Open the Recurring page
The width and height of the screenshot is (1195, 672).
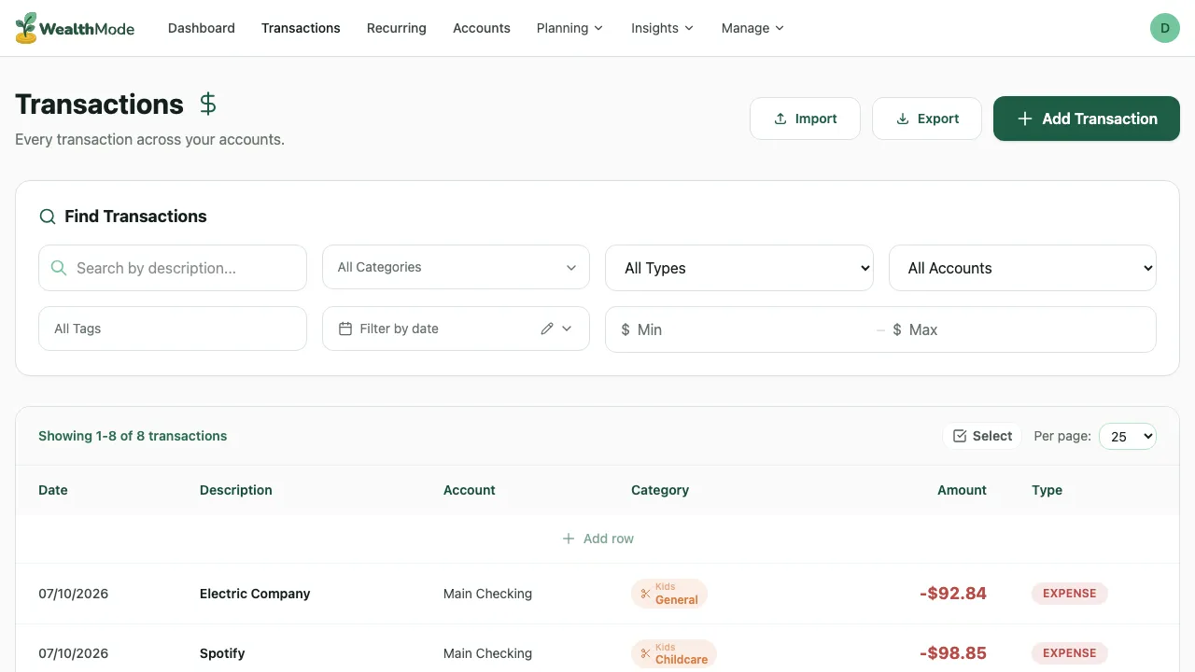(397, 28)
